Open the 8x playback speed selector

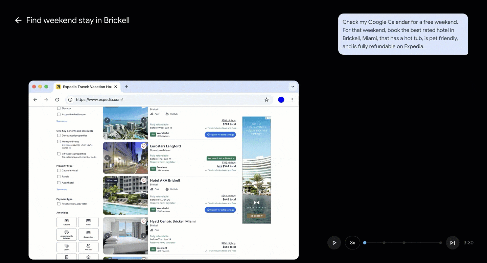click(x=352, y=243)
